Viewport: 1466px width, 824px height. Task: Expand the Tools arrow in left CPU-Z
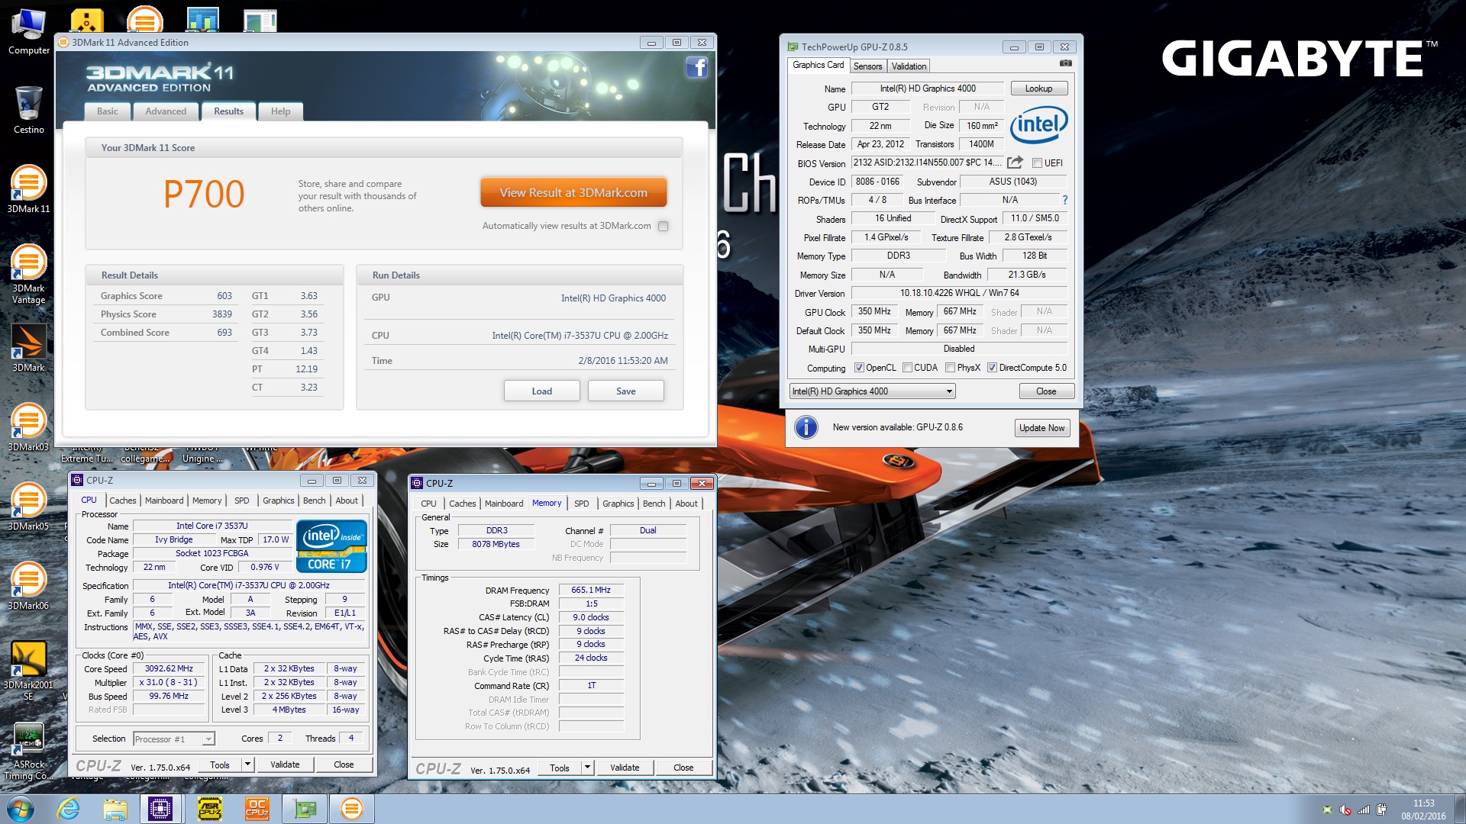tap(247, 764)
